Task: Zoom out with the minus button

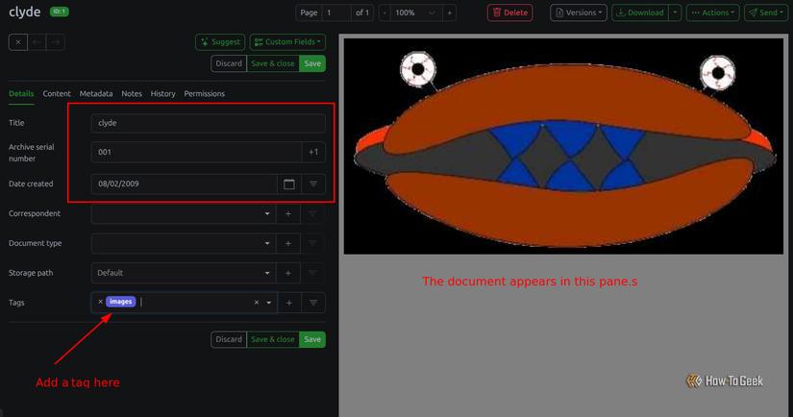Action: point(384,12)
